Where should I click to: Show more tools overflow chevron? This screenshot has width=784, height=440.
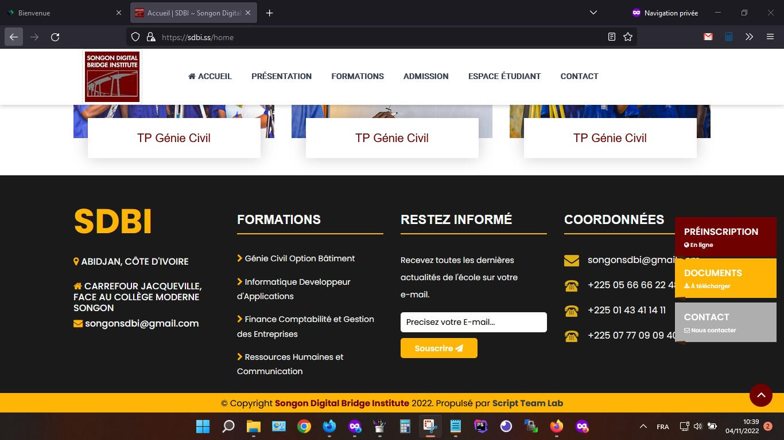(x=749, y=37)
